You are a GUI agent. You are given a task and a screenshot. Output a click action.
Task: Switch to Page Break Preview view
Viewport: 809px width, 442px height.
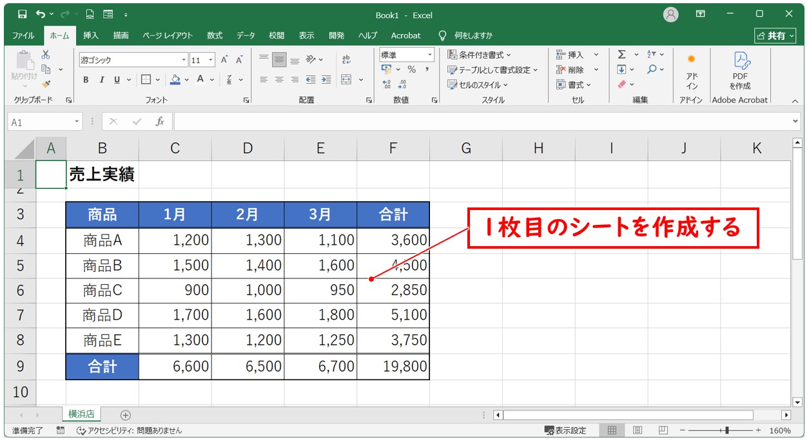pos(663,430)
